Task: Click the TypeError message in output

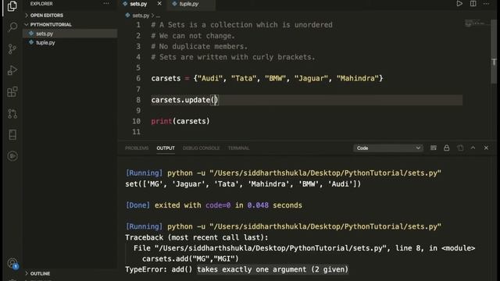Action: 237,269
